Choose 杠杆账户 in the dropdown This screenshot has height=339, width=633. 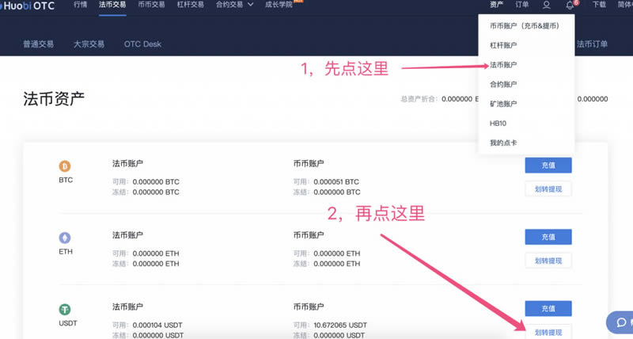[503, 46]
